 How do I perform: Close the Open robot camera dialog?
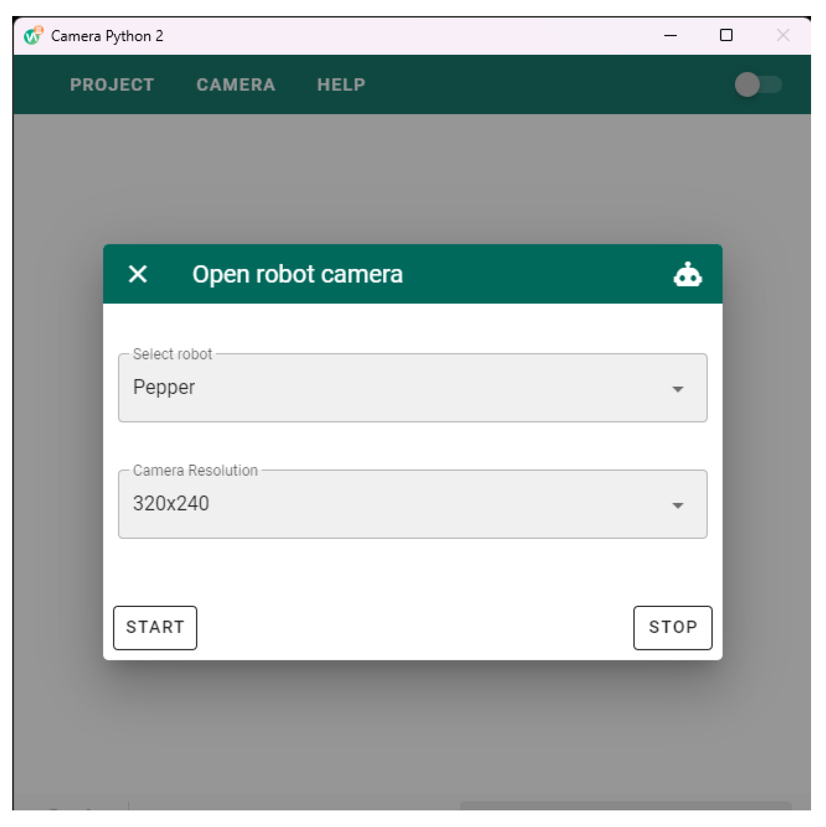(138, 274)
